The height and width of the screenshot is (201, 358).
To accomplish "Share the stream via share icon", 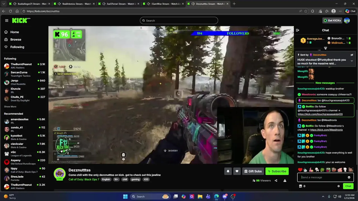I will 276,181.
